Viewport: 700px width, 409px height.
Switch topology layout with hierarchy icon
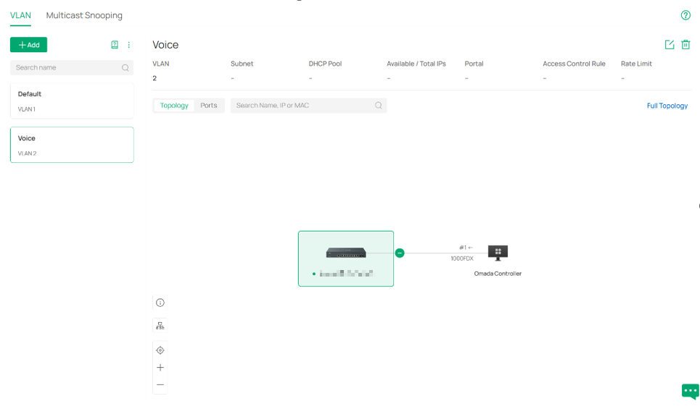(160, 326)
